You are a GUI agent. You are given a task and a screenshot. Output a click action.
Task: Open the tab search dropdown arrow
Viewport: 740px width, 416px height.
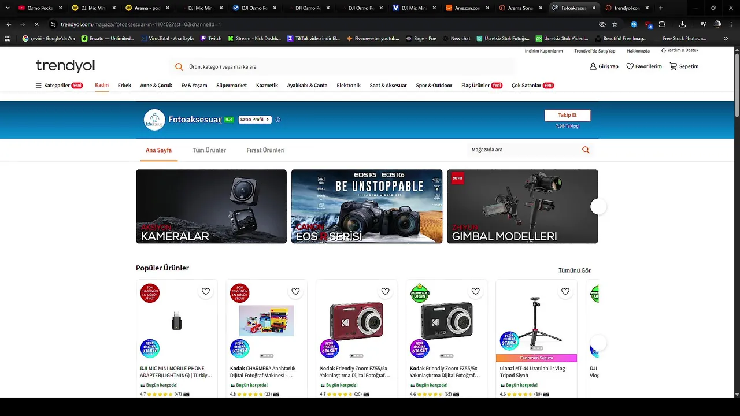tap(8, 8)
